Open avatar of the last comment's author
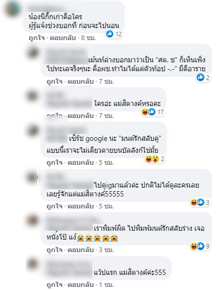The image size is (221, 290). pos(32,263)
